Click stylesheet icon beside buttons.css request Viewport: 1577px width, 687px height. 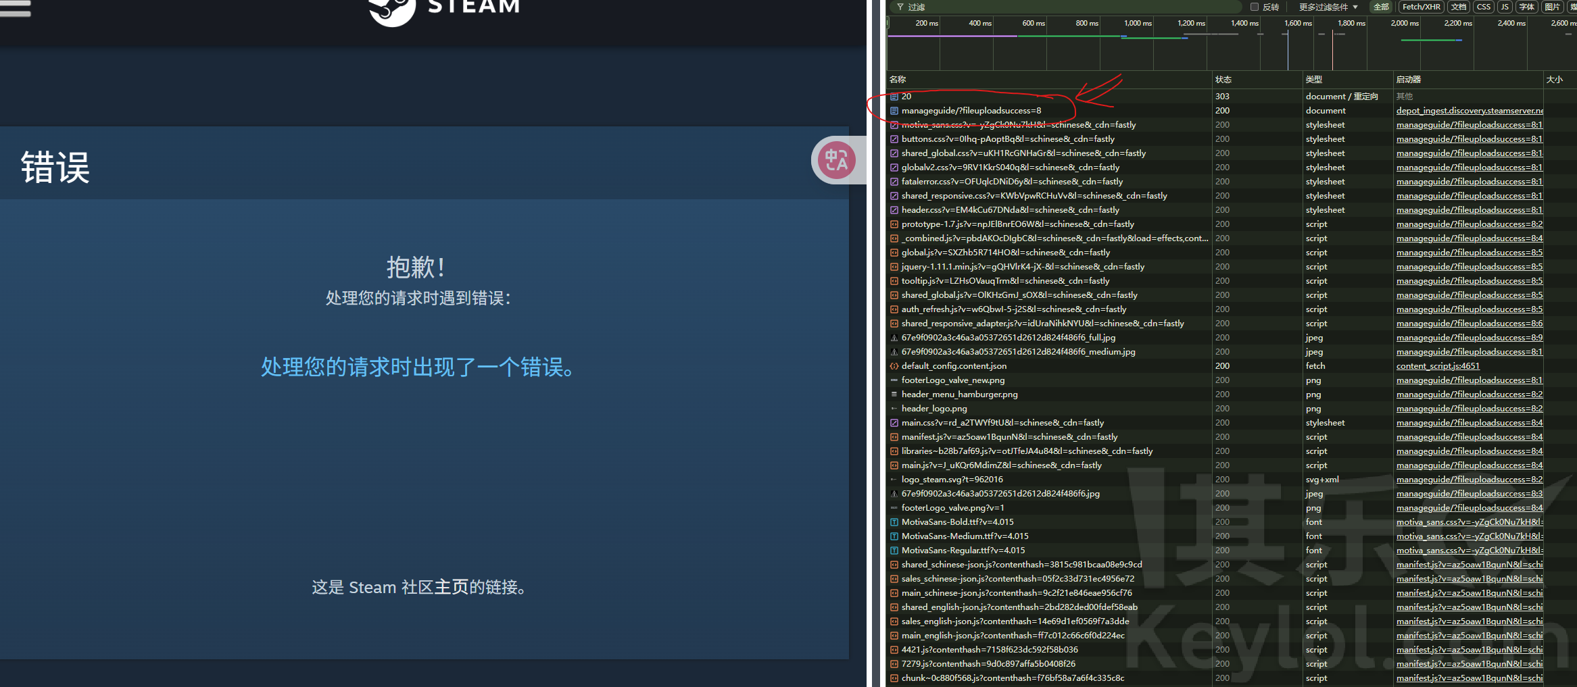(894, 139)
